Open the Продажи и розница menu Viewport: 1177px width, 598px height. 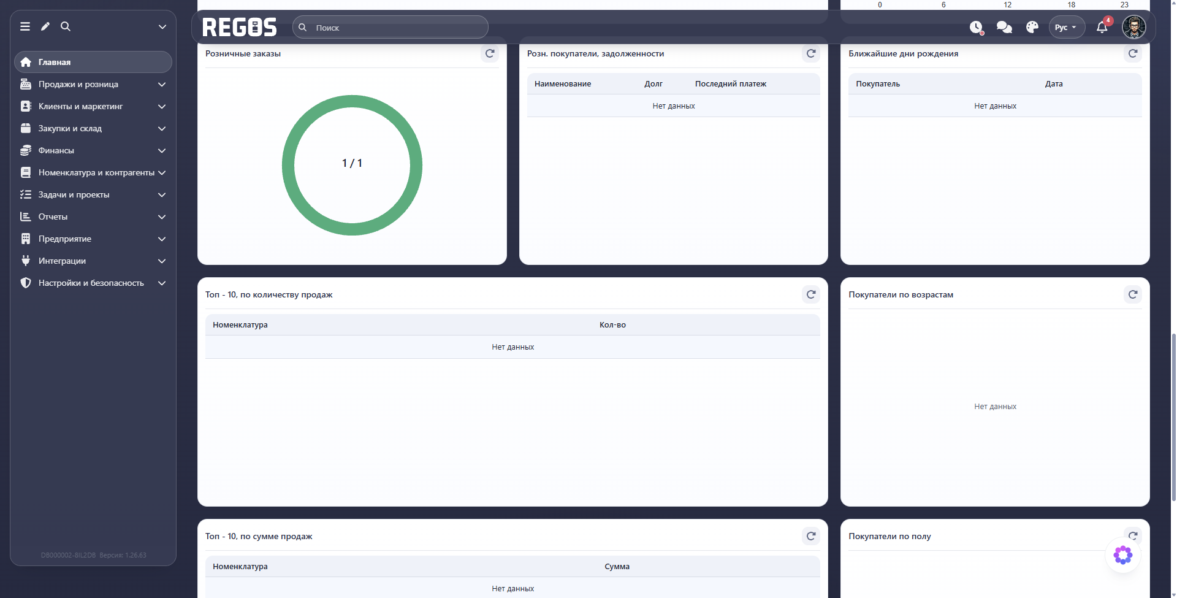93,84
